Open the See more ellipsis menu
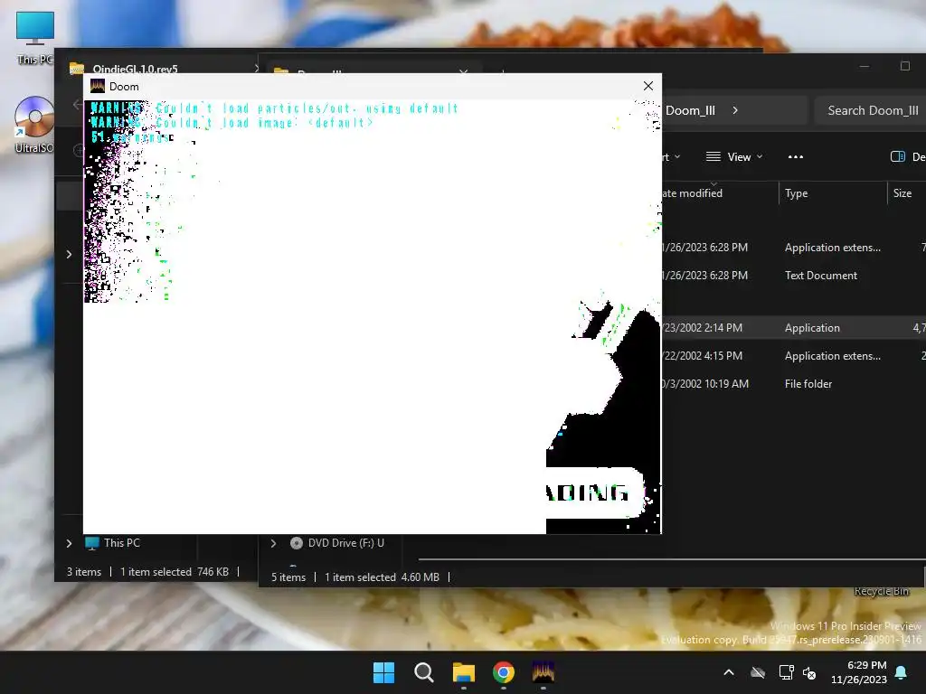 (796, 157)
